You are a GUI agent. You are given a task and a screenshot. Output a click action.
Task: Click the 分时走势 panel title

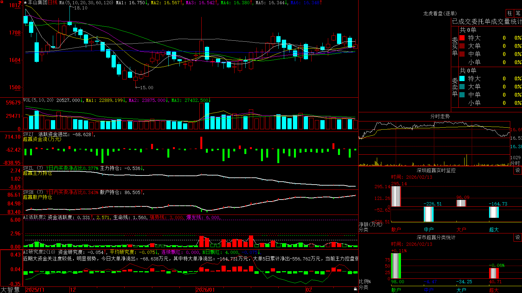[x=440, y=116]
